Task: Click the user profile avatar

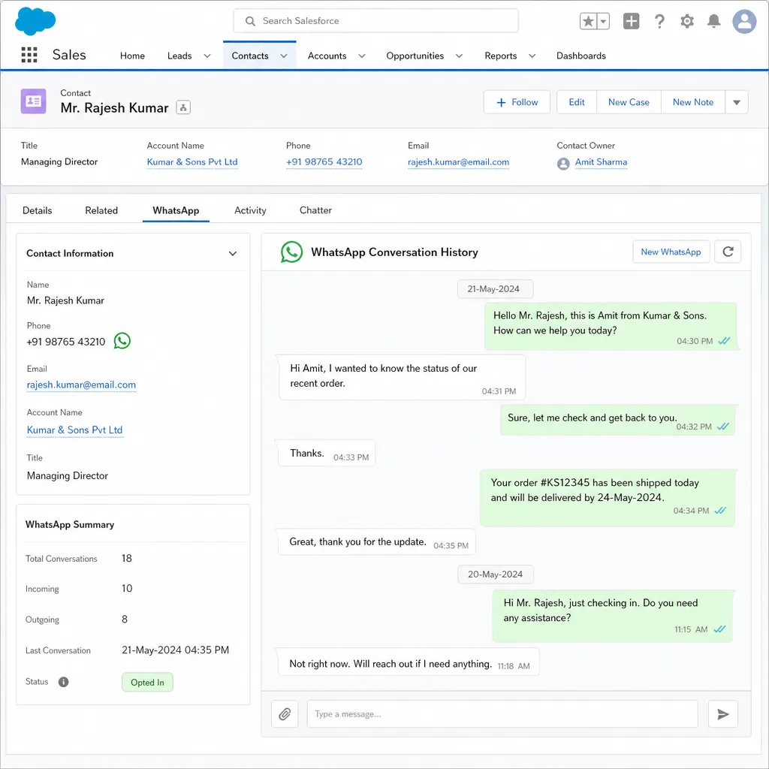Action: 744,21
